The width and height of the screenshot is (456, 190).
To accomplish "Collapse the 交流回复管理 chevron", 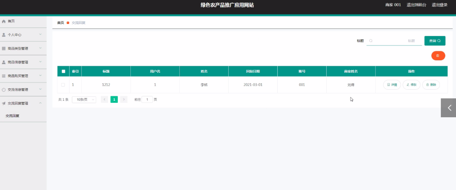I will (x=40, y=103).
